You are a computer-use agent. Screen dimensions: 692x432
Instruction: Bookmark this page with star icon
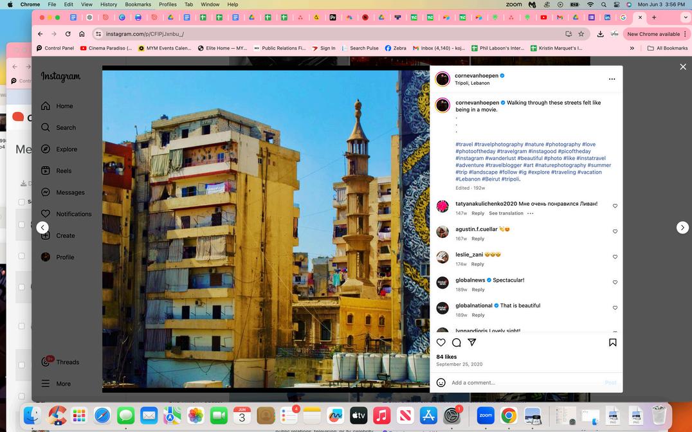click(581, 34)
